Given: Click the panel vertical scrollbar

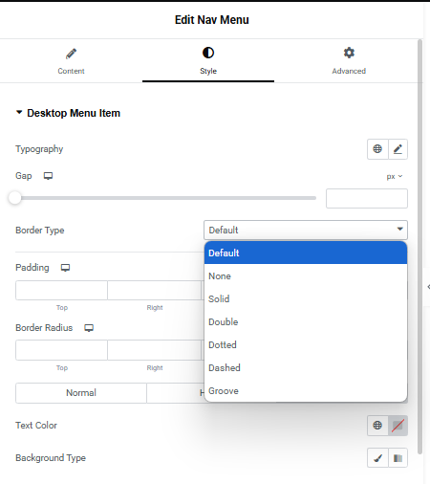Looking at the screenshot, I should (x=420, y=246).
